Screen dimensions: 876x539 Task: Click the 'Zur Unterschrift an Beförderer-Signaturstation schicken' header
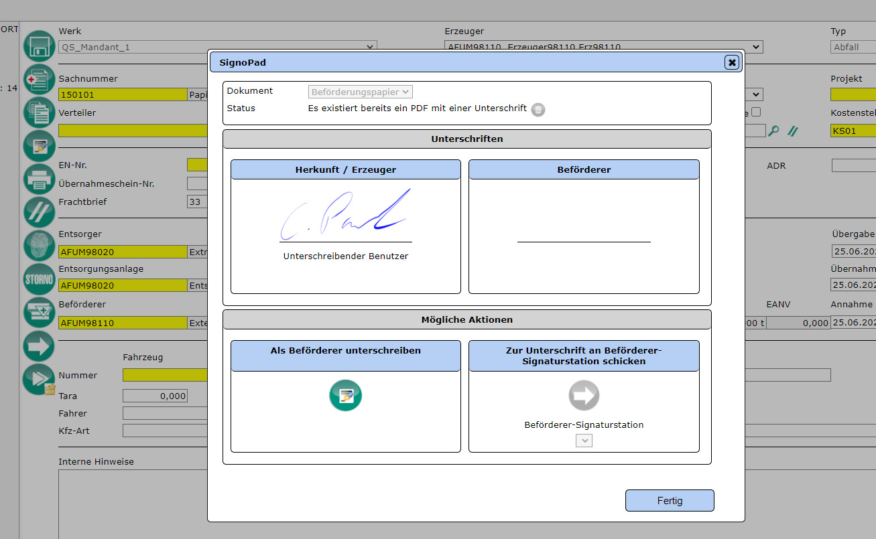584,356
